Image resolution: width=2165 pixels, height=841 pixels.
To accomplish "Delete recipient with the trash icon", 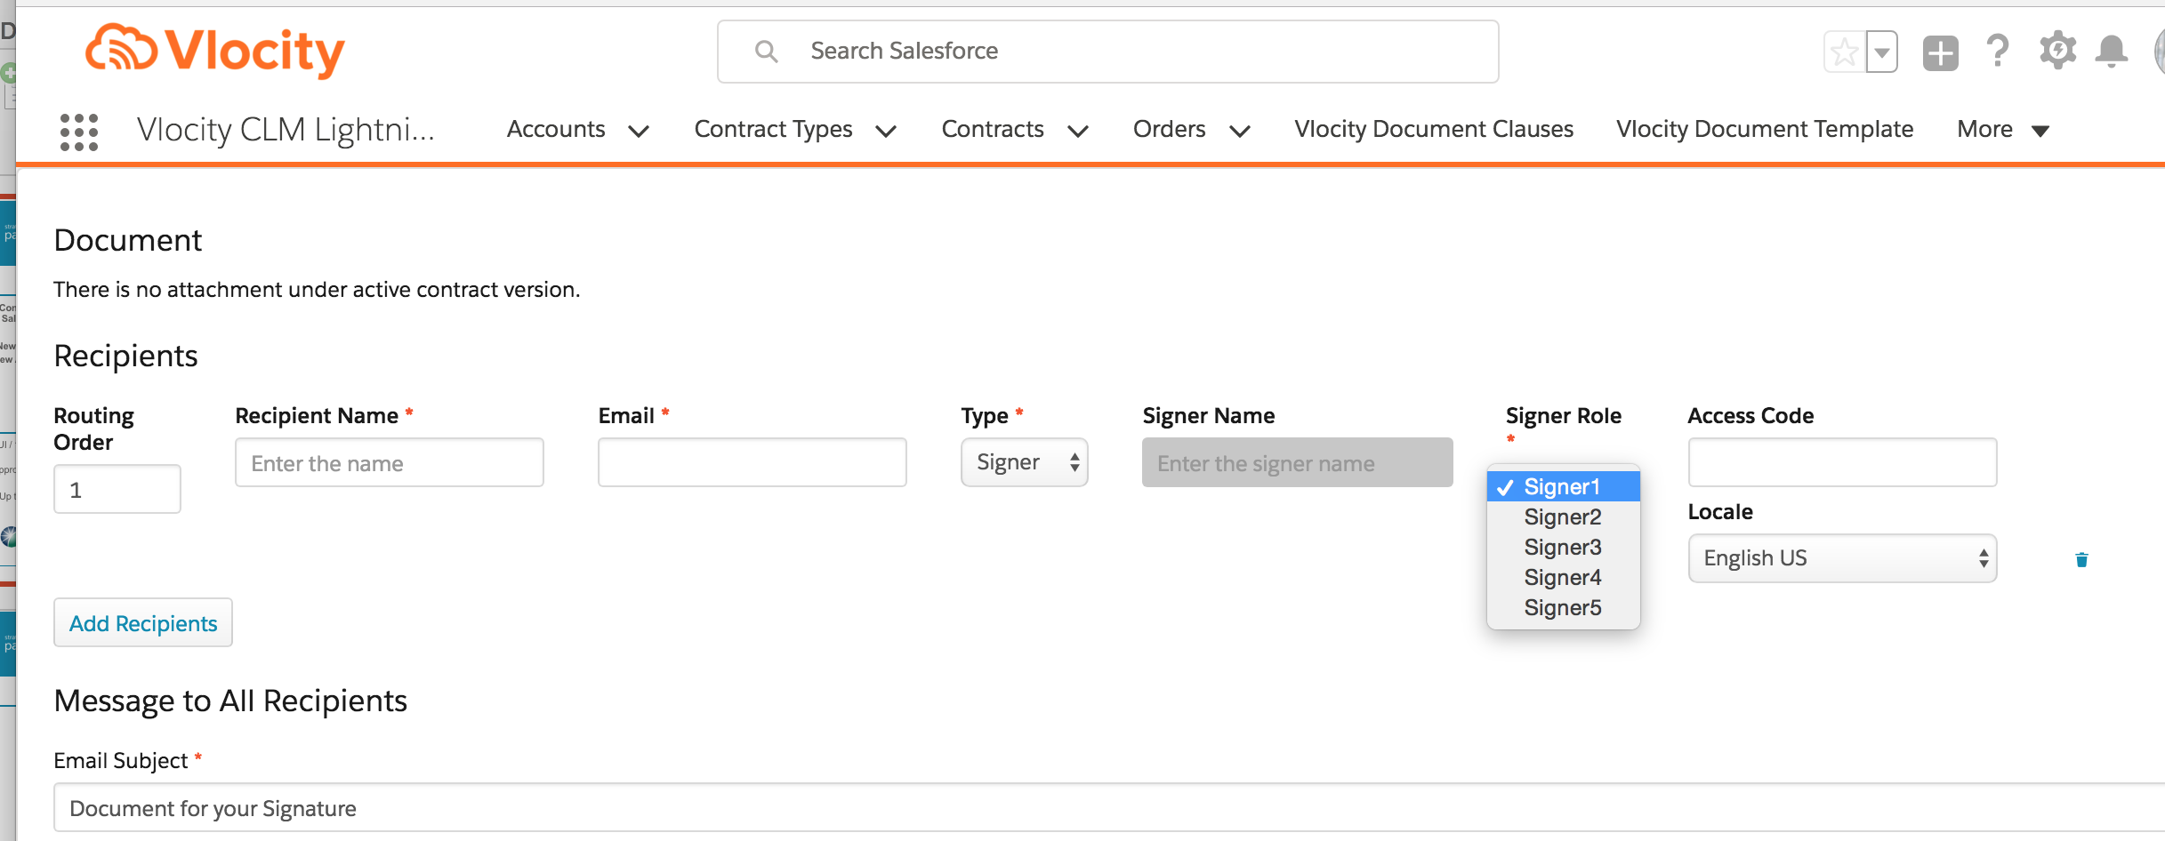I will coord(2081,559).
